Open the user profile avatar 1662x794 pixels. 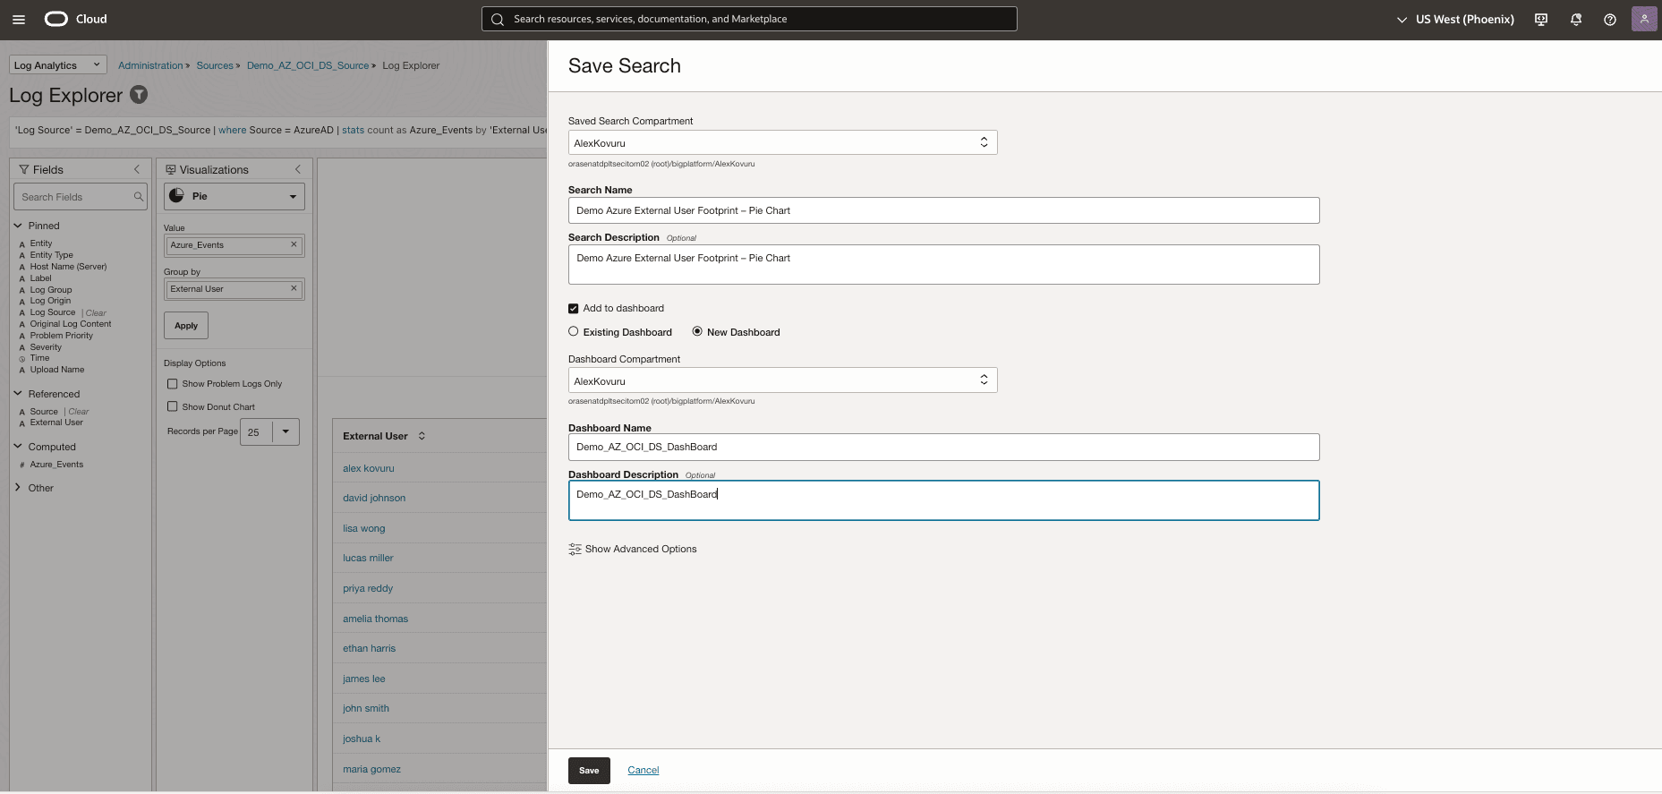[1643, 19]
